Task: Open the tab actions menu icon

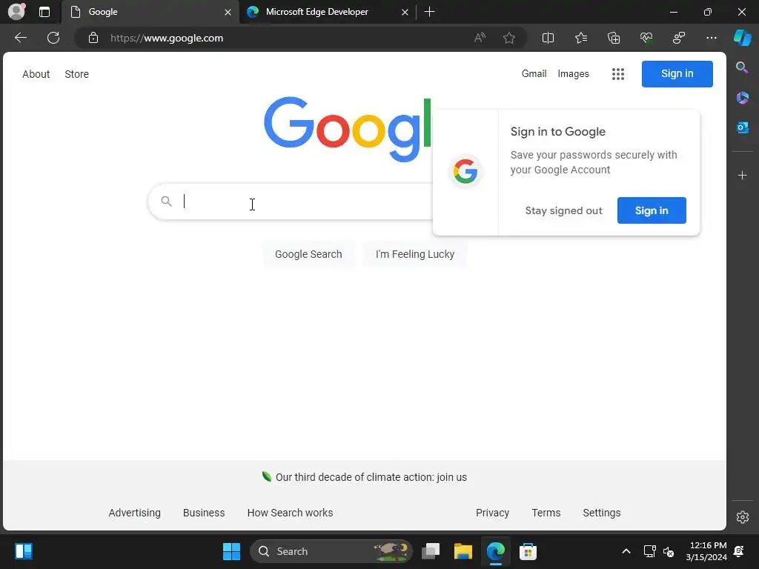Action: click(44, 12)
